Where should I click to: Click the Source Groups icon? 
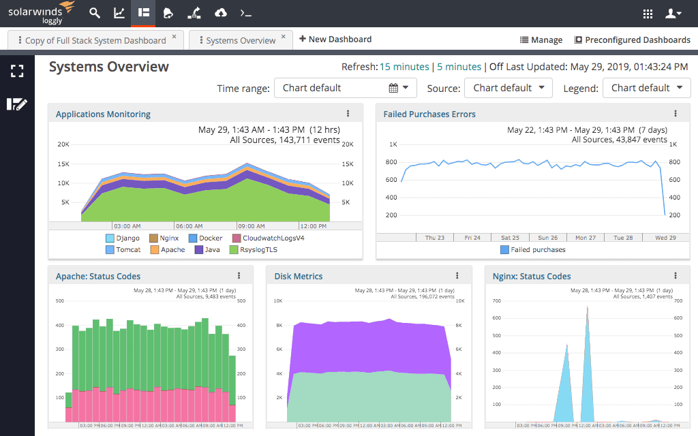[194, 13]
